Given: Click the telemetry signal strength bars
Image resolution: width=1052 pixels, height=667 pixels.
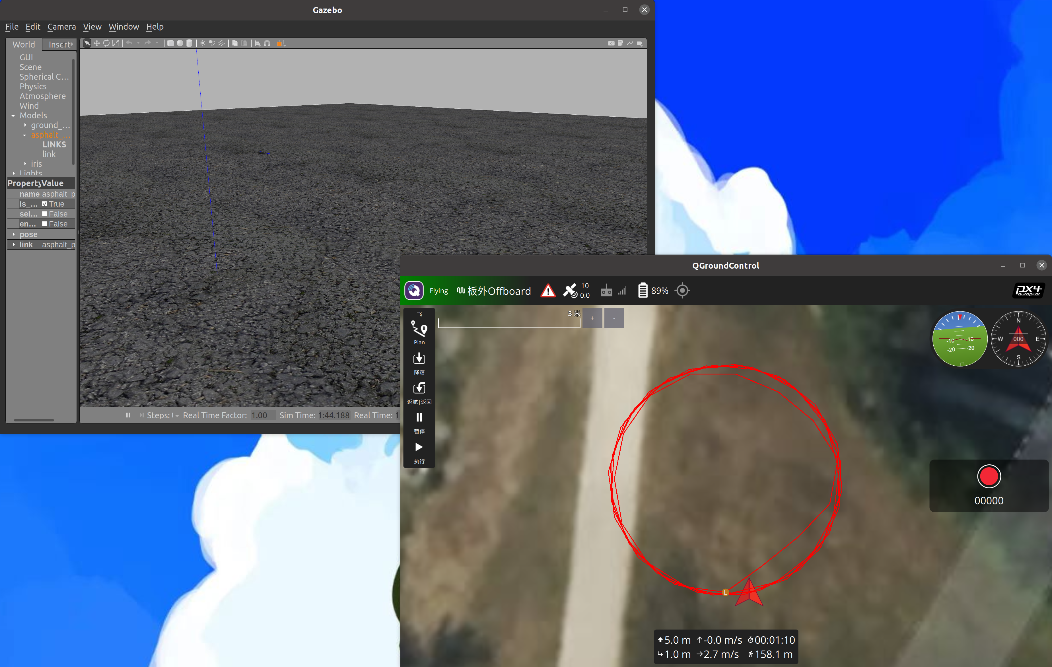Looking at the screenshot, I should click(x=623, y=291).
